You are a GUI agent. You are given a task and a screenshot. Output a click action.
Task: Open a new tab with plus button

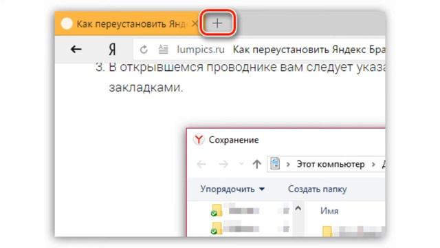click(x=217, y=23)
